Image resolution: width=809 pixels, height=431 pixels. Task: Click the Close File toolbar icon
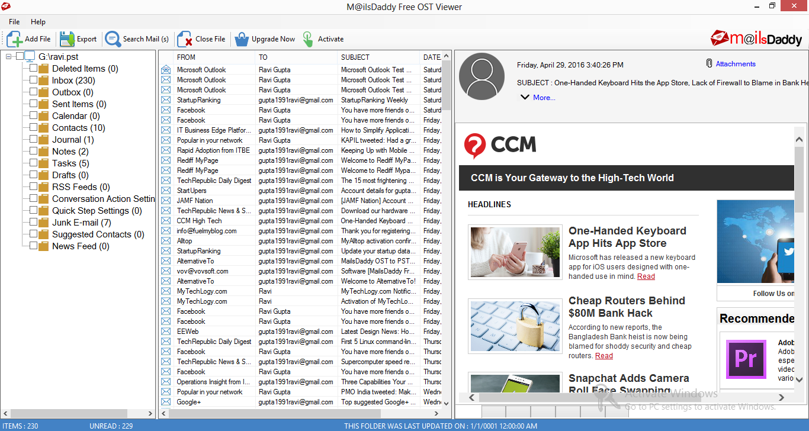185,39
